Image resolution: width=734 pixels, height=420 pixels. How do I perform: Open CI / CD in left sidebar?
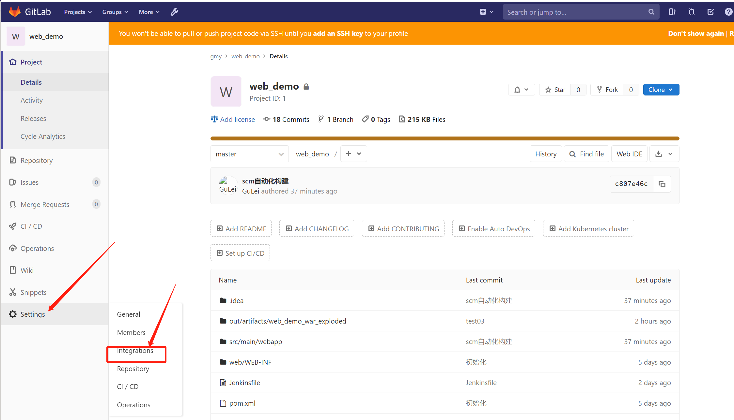pos(55,226)
